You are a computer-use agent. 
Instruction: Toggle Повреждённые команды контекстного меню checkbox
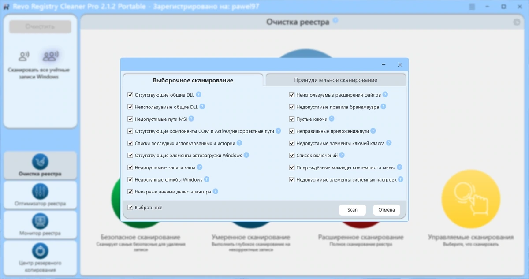(x=292, y=167)
